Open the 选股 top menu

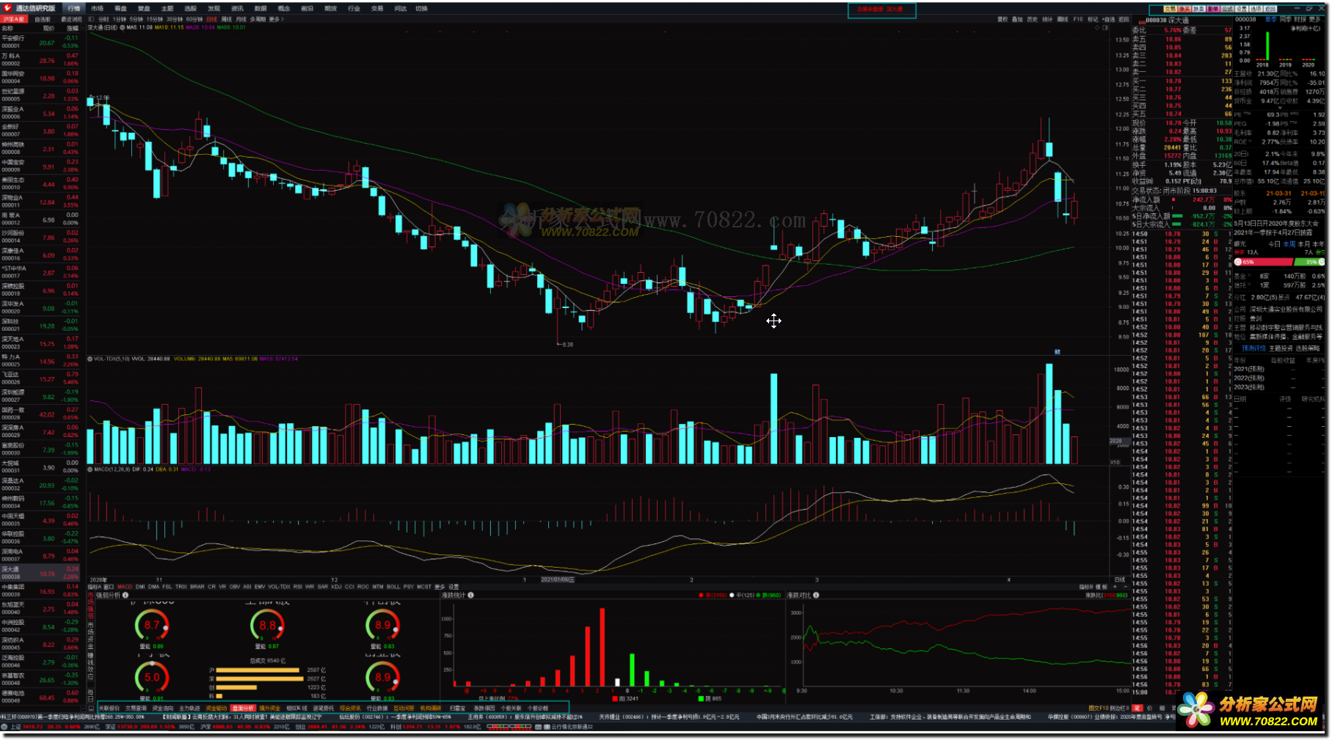[x=190, y=8]
